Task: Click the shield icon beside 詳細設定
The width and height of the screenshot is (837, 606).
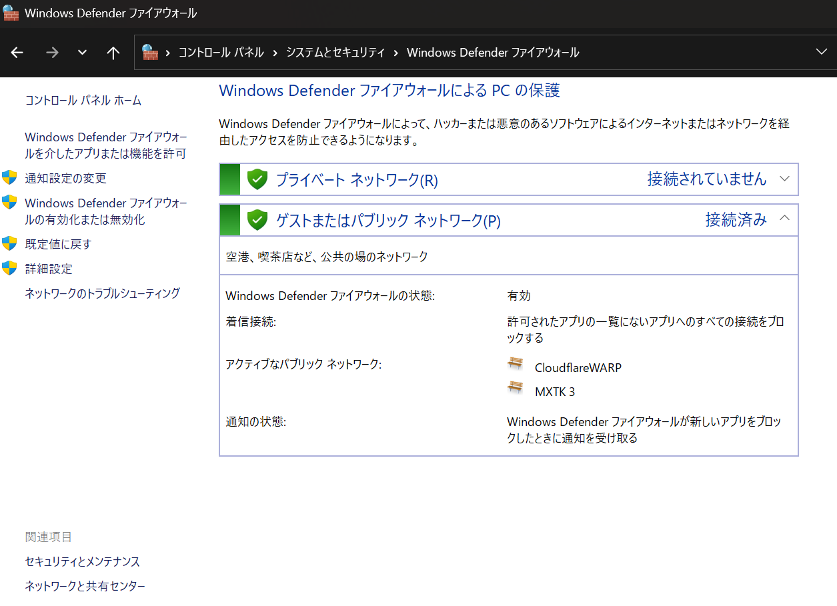Action: pyautogui.click(x=9, y=268)
